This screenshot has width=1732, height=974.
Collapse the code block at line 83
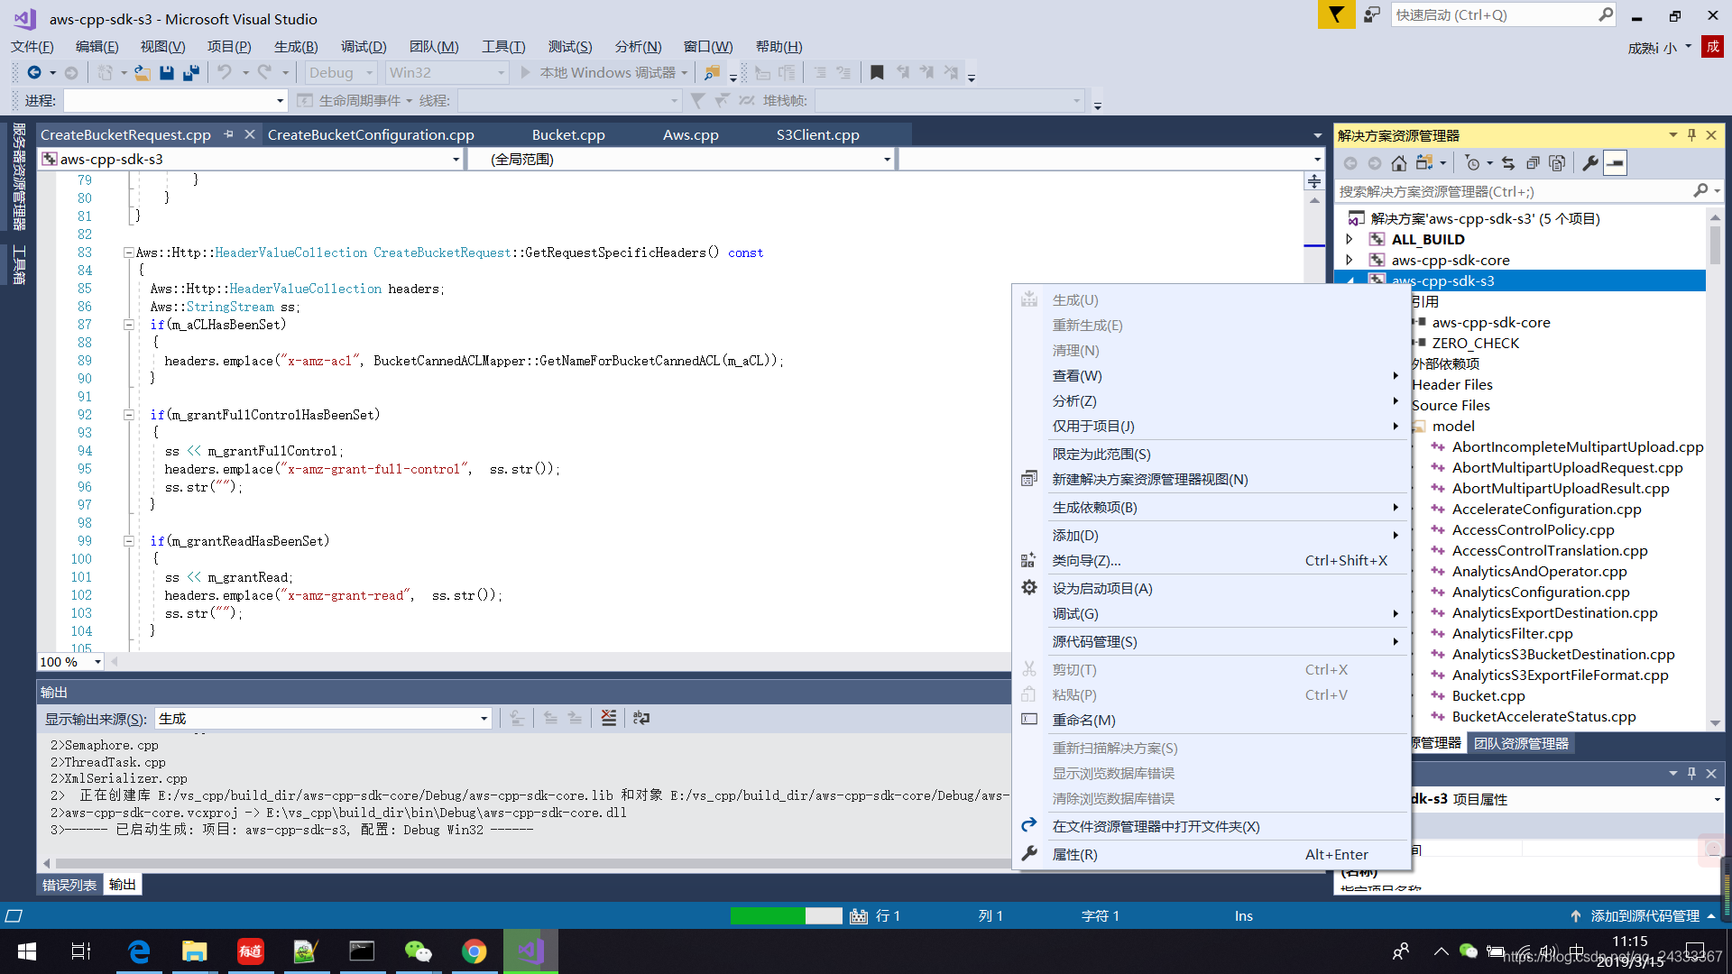click(128, 253)
